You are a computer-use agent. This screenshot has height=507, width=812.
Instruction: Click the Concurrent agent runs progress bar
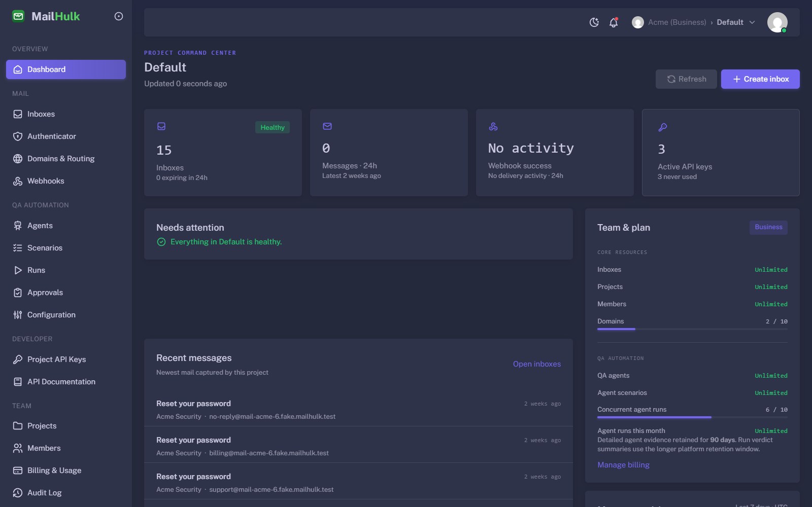coord(692,417)
